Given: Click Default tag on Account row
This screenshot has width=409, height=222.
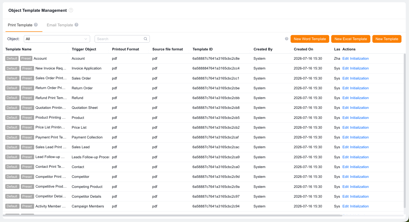Looking at the screenshot, I should point(12,58).
